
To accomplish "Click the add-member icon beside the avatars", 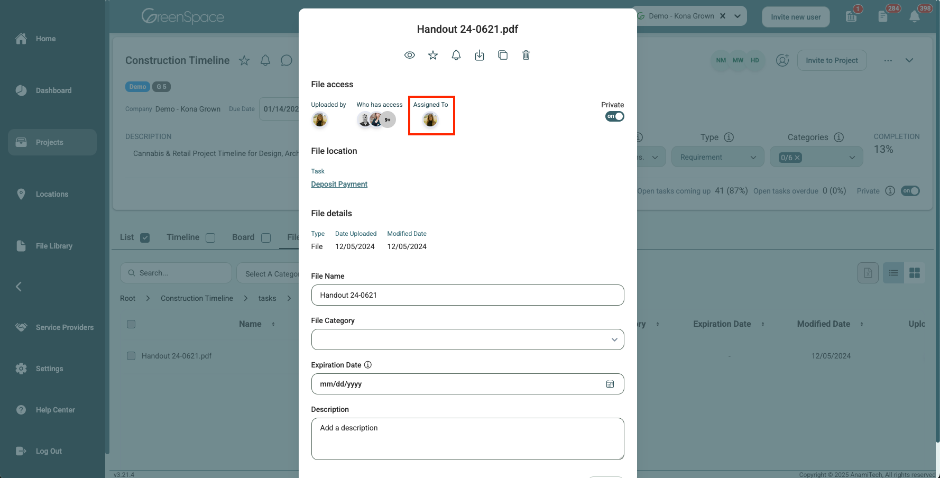I will point(782,60).
